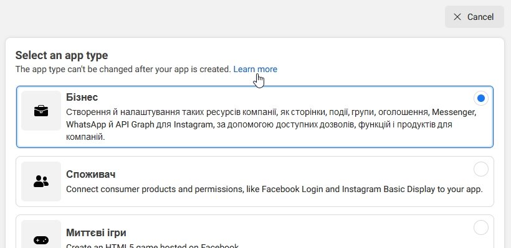Viewport: 511px width, 248px height.
Task: Click the Connect consumer products description text
Action: click(x=274, y=189)
